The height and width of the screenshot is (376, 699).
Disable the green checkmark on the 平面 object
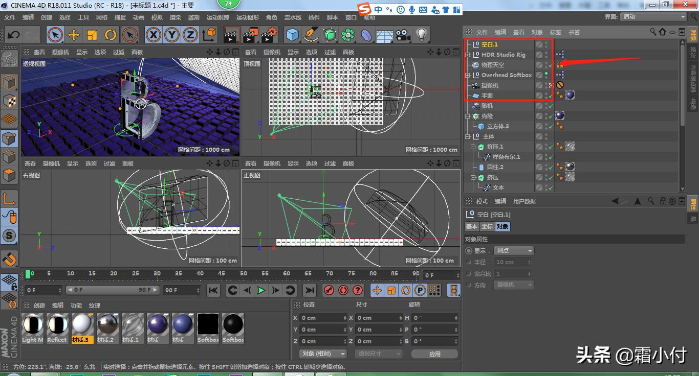point(551,95)
